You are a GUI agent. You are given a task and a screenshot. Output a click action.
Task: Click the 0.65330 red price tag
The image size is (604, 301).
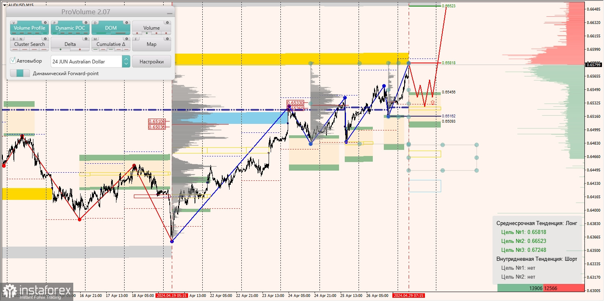click(x=295, y=103)
